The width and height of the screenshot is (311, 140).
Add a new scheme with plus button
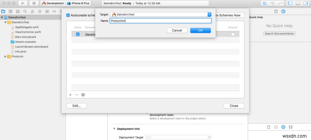pos(70,95)
